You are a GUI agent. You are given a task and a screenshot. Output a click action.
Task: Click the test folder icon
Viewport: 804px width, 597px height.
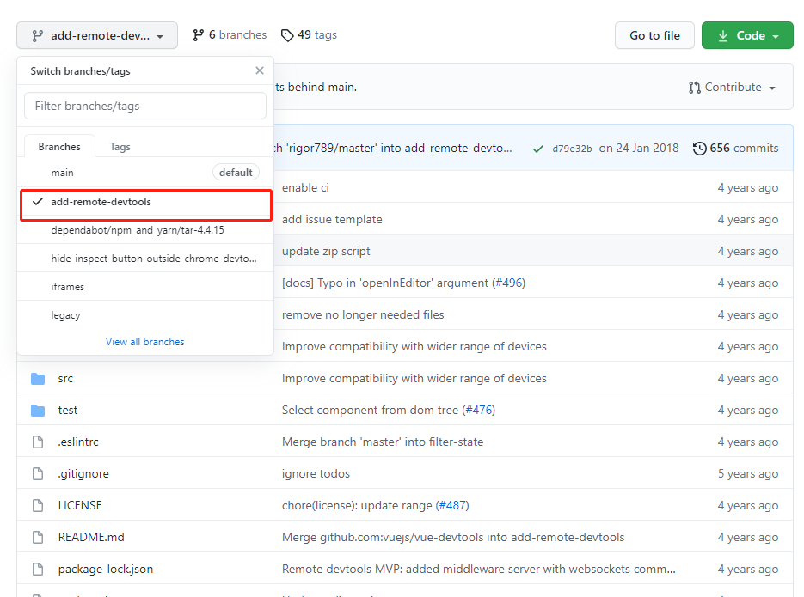click(38, 410)
